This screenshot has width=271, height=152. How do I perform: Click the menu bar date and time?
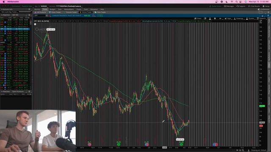(258, 2)
